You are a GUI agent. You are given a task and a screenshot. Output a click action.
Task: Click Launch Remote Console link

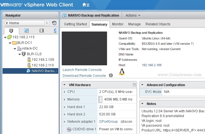[x=82, y=70]
